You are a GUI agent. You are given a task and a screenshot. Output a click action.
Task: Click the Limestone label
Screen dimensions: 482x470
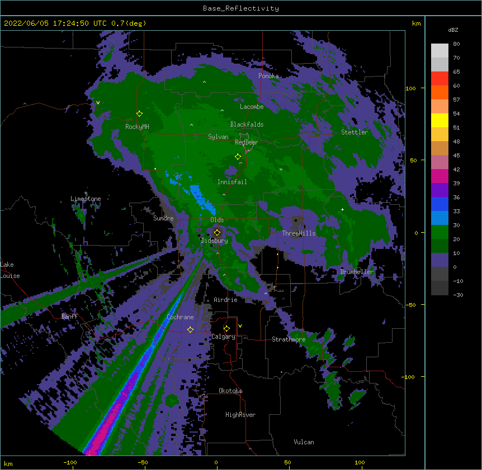coord(86,199)
